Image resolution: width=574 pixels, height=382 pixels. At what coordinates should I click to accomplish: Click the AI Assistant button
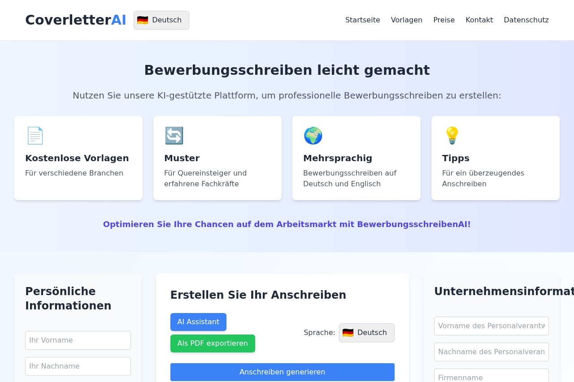(x=198, y=322)
